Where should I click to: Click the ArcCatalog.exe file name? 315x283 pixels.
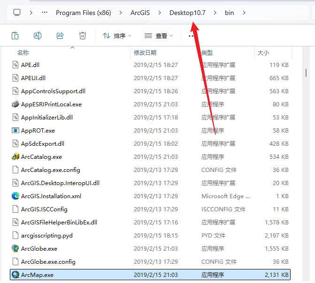coord(42,157)
